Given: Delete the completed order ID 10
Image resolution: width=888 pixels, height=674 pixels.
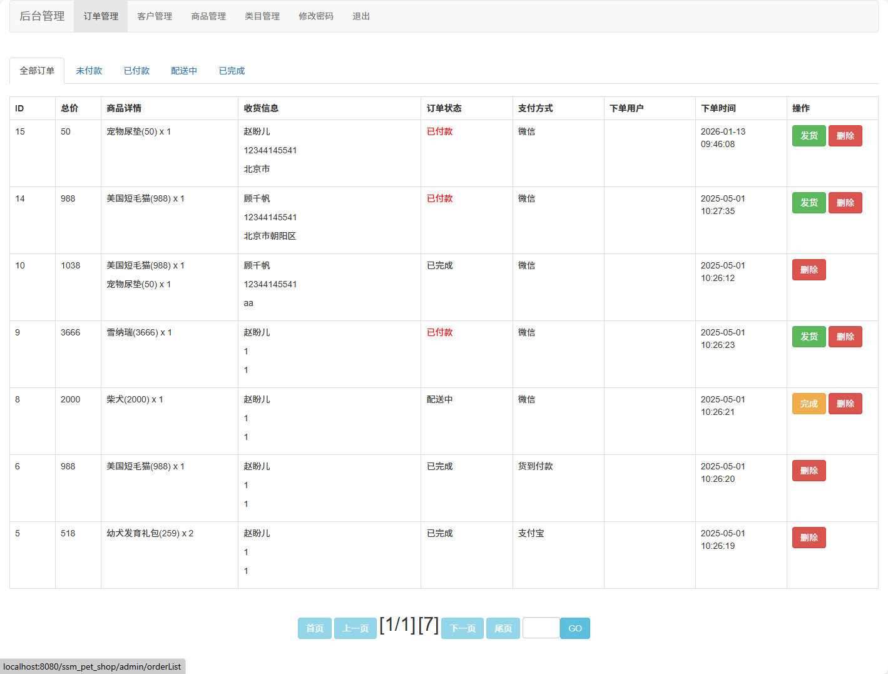Looking at the screenshot, I should [809, 270].
